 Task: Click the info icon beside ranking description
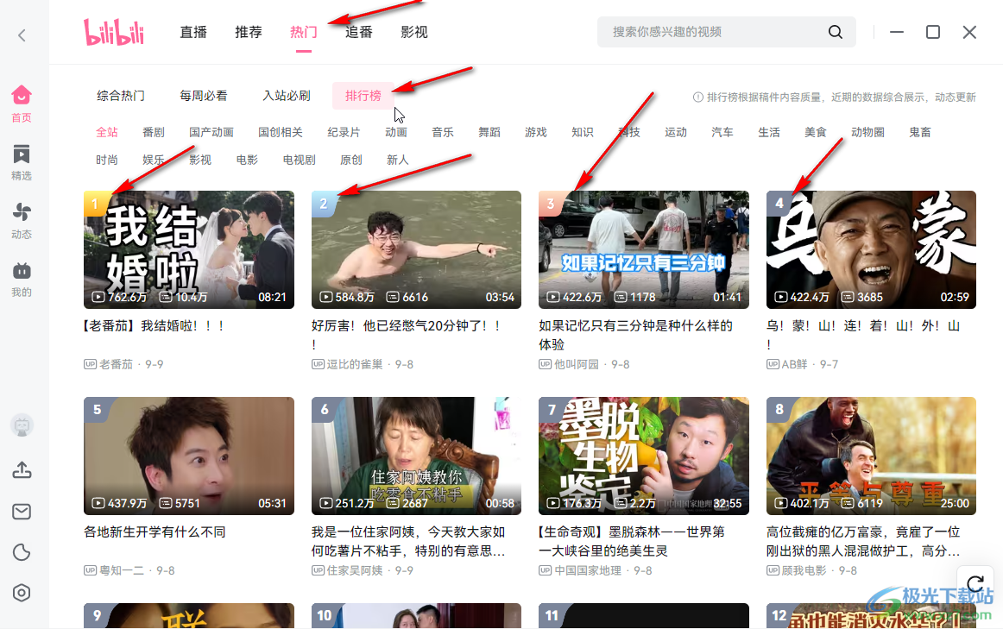(698, 97)
